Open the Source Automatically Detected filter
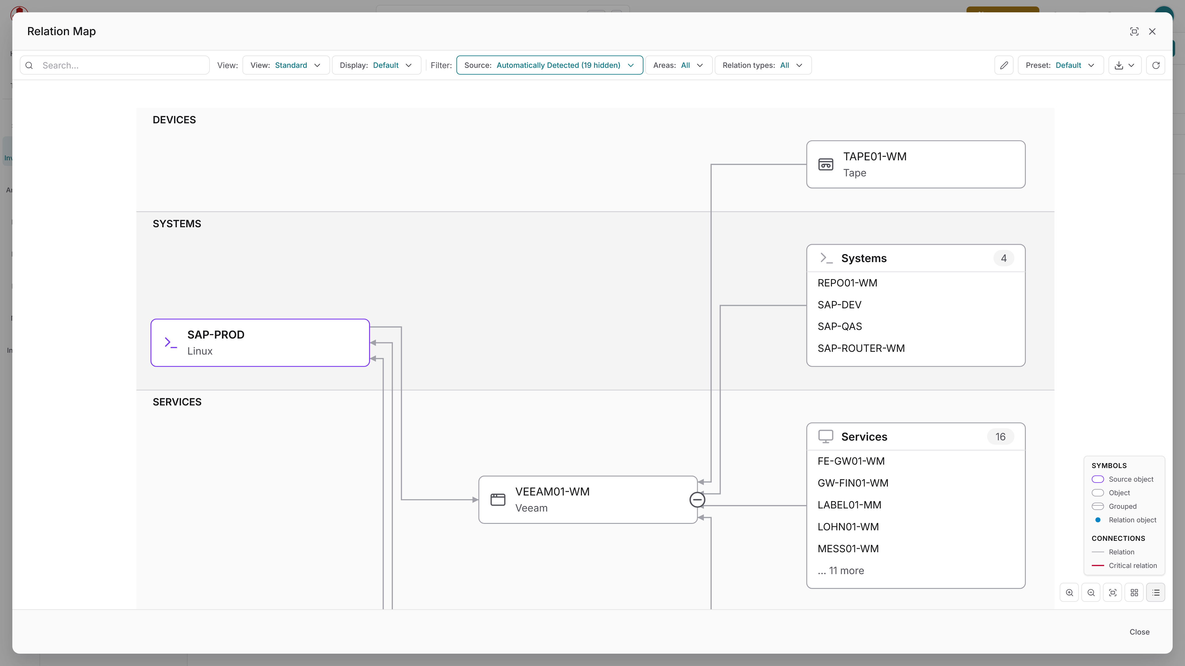 pos(549,65)
